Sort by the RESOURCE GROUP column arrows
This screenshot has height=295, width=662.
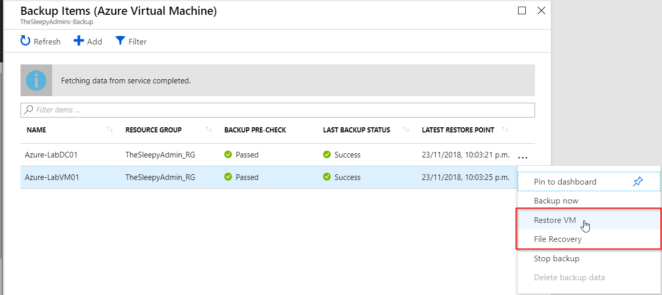pos(208,130)
